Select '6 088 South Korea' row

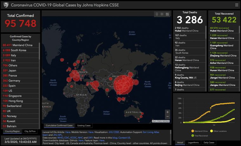tap(20, 50)
